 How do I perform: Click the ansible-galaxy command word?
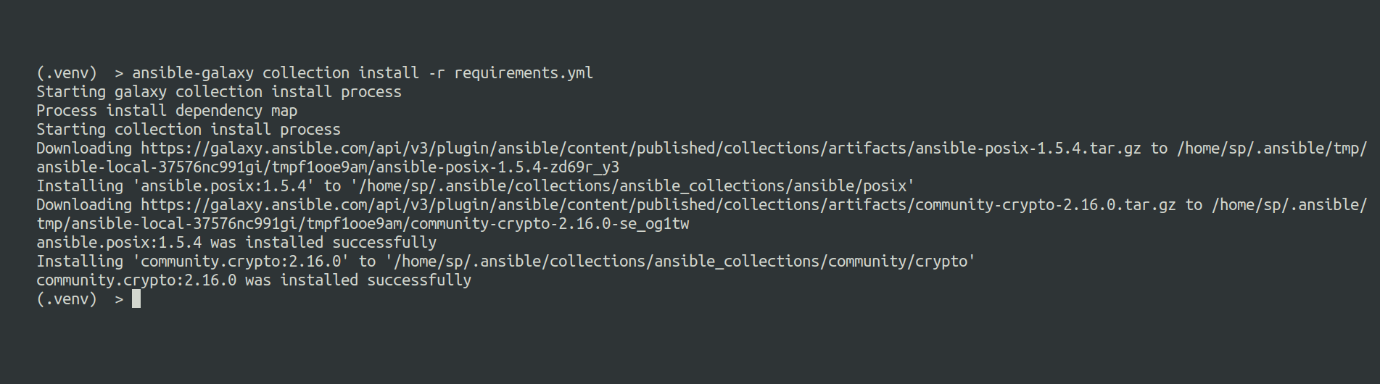click(192, 73)
